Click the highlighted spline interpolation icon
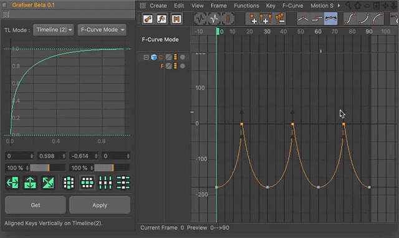 [x=331, y=19]
